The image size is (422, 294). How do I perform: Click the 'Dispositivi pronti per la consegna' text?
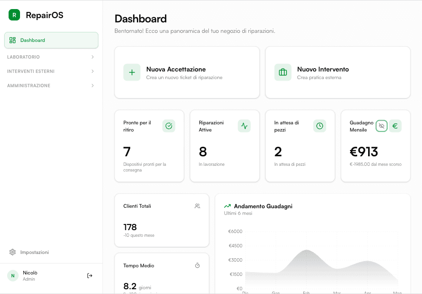point(144,167)
